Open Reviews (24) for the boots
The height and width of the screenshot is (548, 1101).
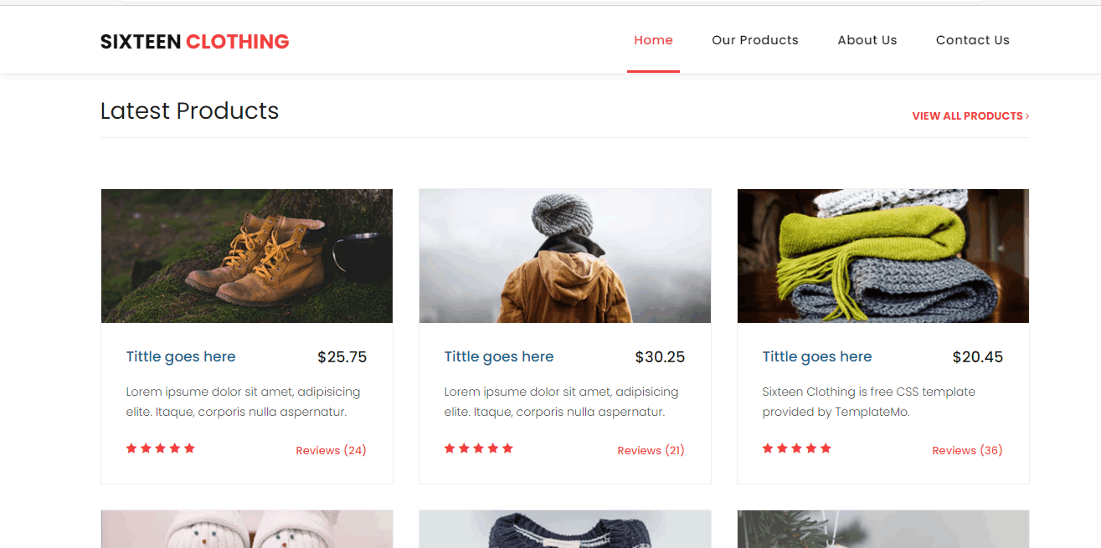tap(331, 450)
